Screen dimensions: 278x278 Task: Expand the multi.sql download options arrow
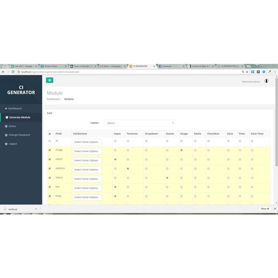click(x=36, y=208)
